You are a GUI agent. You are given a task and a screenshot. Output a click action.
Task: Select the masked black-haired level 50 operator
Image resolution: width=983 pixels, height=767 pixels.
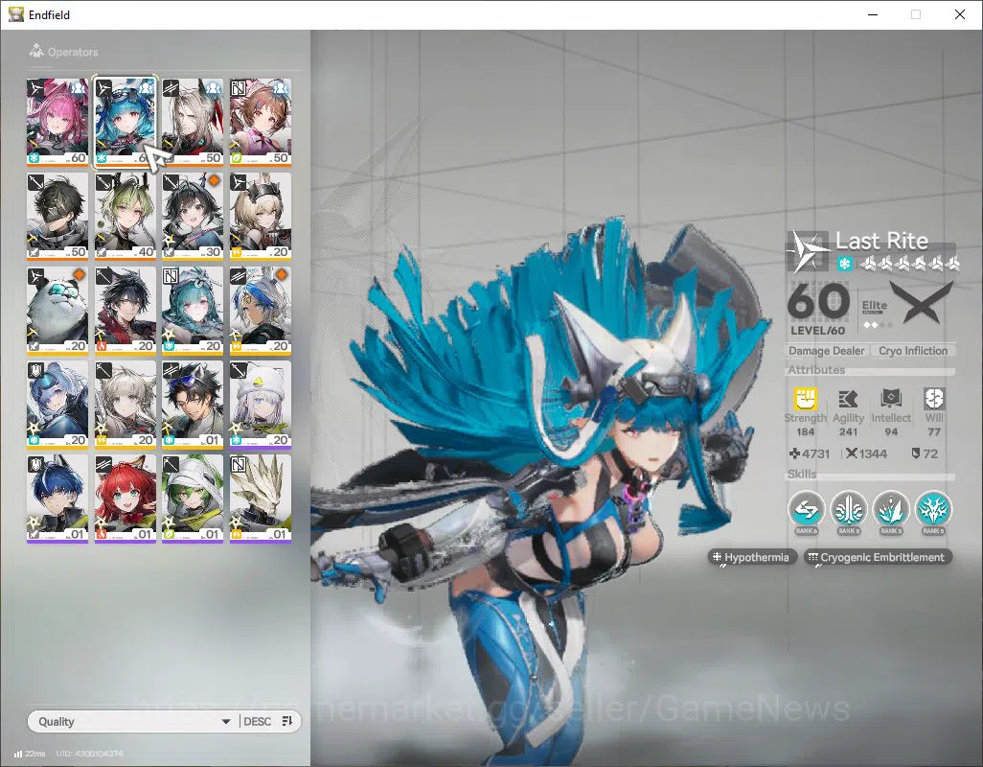pyautogui.click(x=57, y=216)
